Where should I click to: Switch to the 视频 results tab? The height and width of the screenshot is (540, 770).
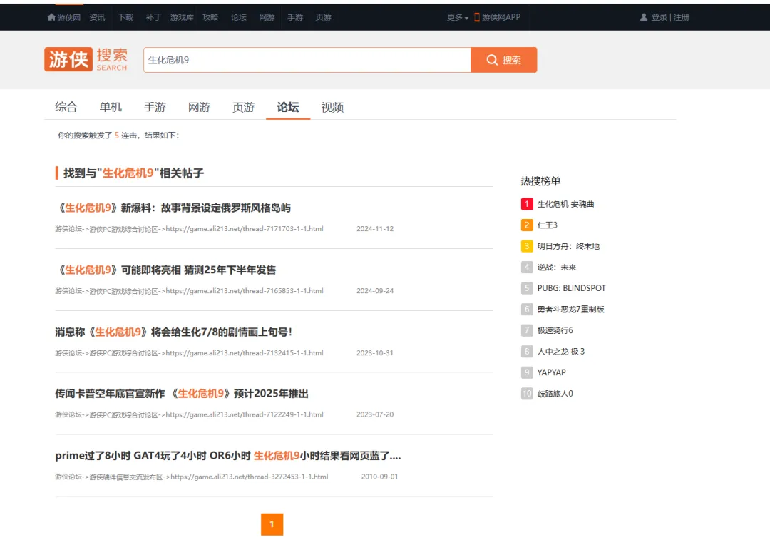pyautogui.click(x=332, y=107)
